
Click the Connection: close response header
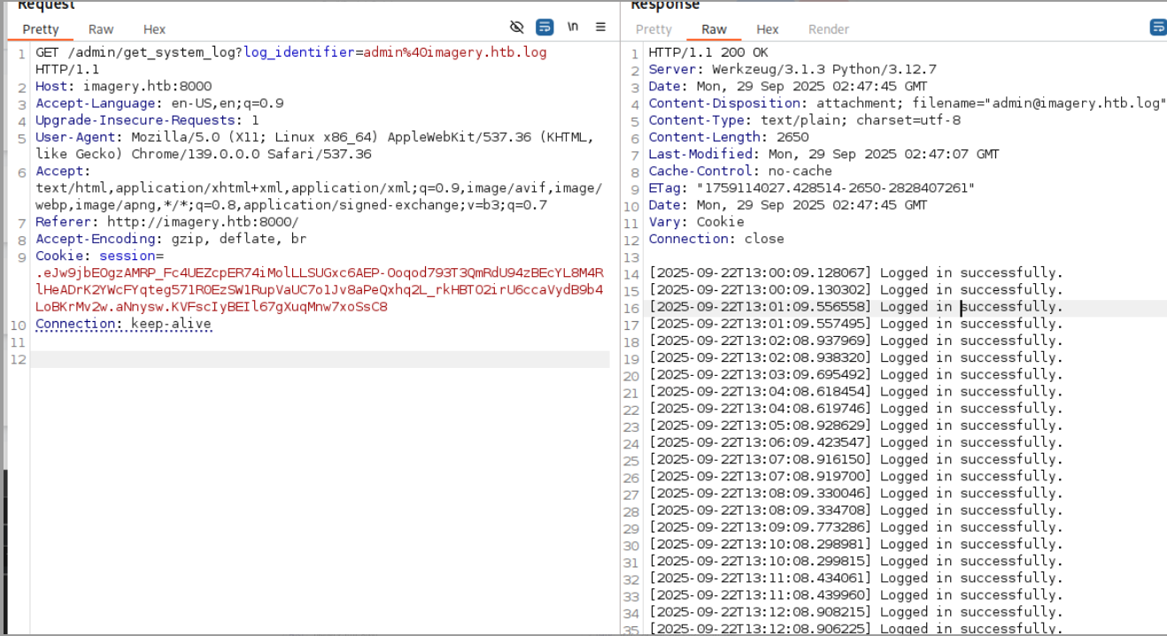point(716,239)
